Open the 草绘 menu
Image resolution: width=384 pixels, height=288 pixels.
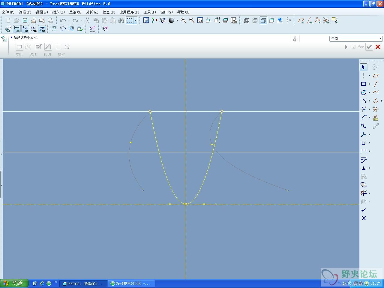click(x=75, y=12)
